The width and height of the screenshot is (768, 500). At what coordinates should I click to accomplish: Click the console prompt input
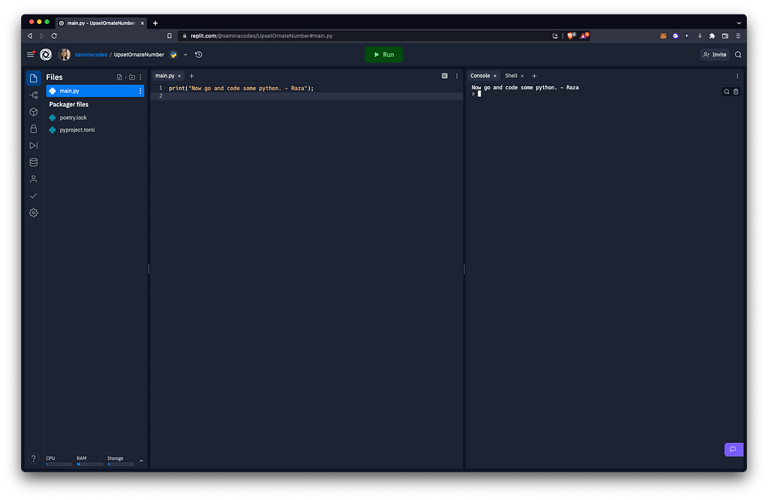479,94
